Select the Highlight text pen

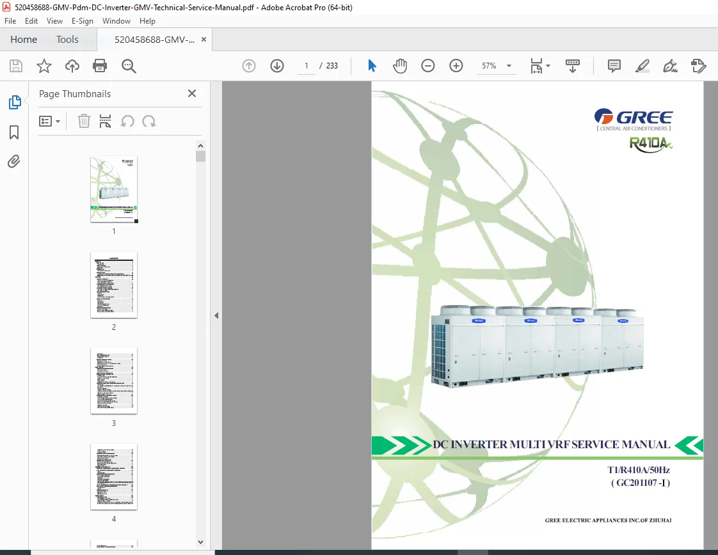(642, 66)
